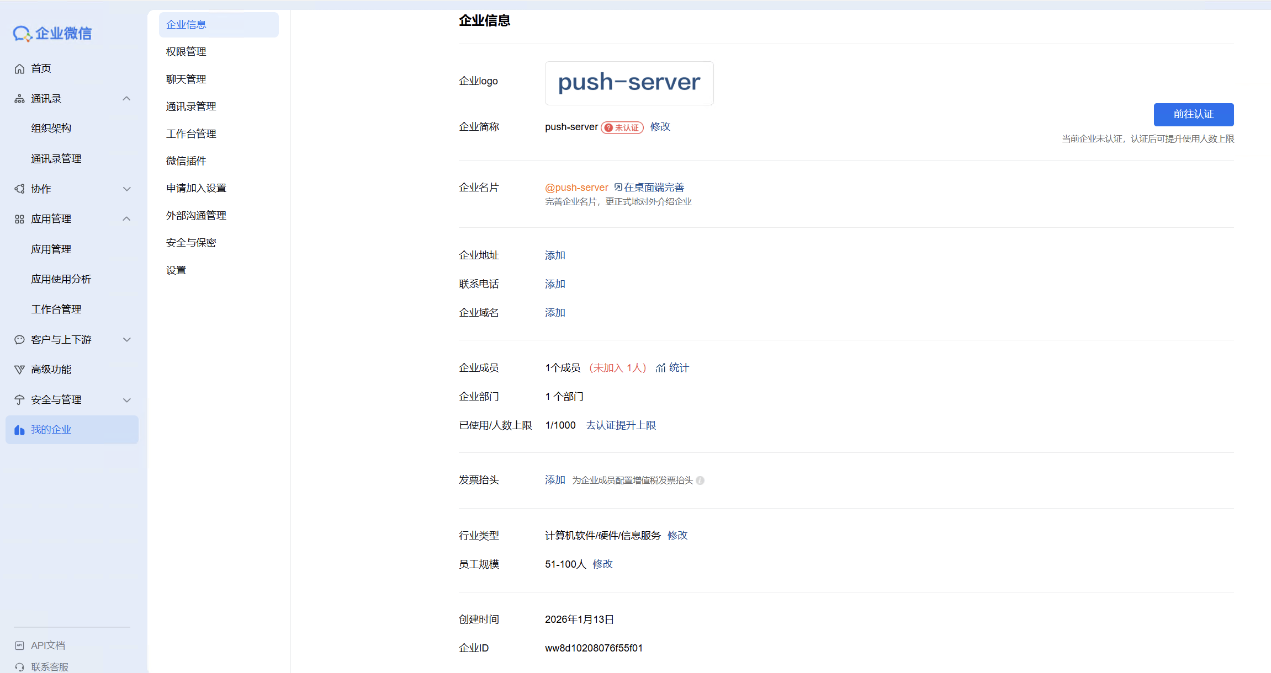Screen dimensions: 1271x673
Task: Open API文档 link in sidebar footer
Action: coord(48,645)
